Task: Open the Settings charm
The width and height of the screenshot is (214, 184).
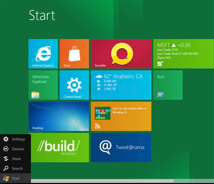Action: point(15,139)
